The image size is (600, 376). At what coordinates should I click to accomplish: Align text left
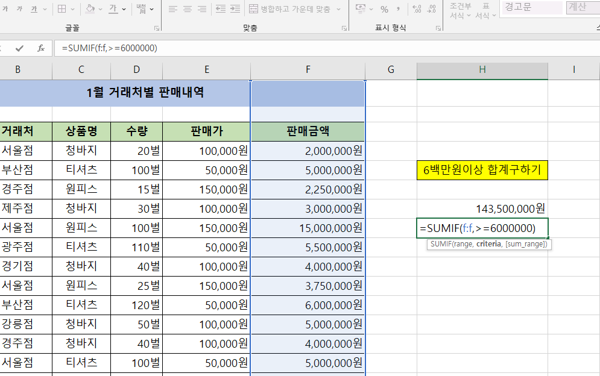[173, 9]
